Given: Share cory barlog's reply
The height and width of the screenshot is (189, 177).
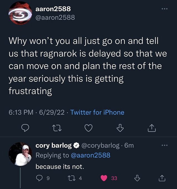Looking at the screenshot, I should [x=162, y=178].
